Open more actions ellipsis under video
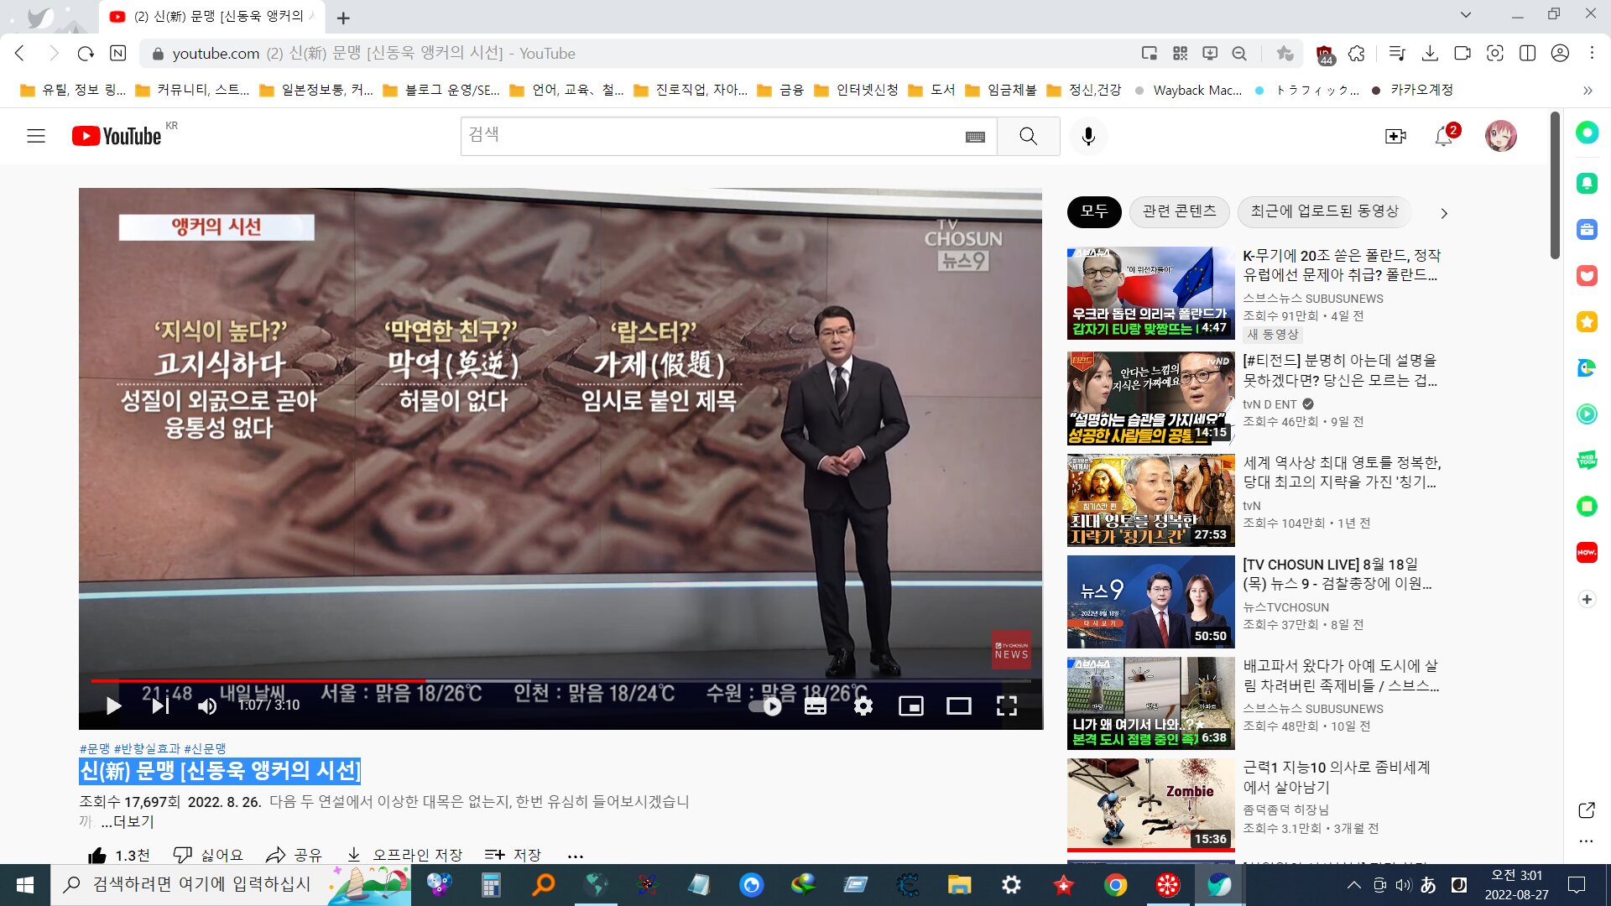The image size is (1611, 906). [x=575, y=856]
